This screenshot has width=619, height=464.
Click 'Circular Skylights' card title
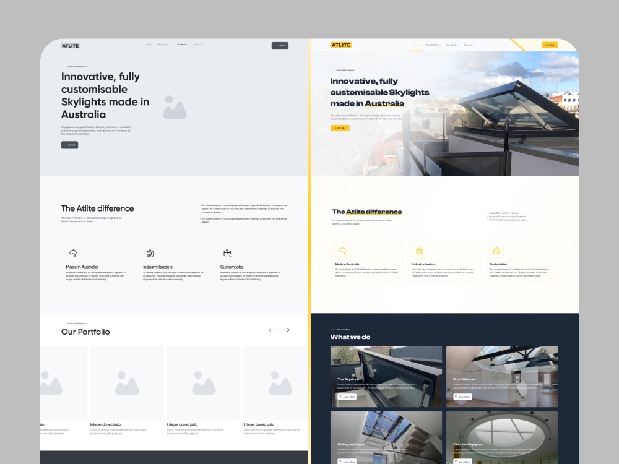pos(468,444)
